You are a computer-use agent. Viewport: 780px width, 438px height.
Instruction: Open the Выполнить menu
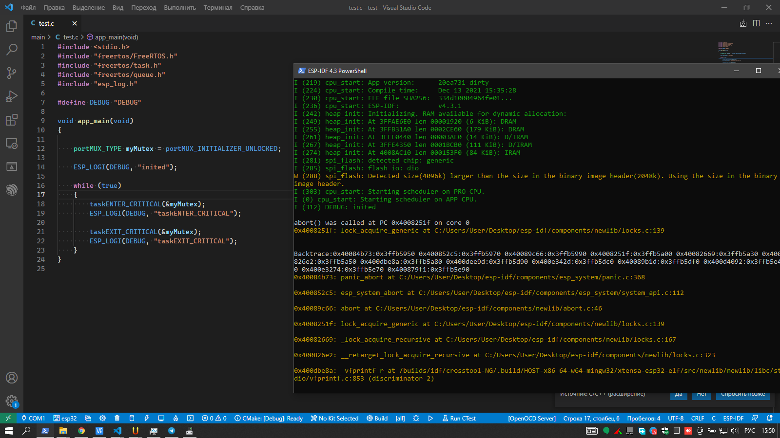click(x=179, y=7)
